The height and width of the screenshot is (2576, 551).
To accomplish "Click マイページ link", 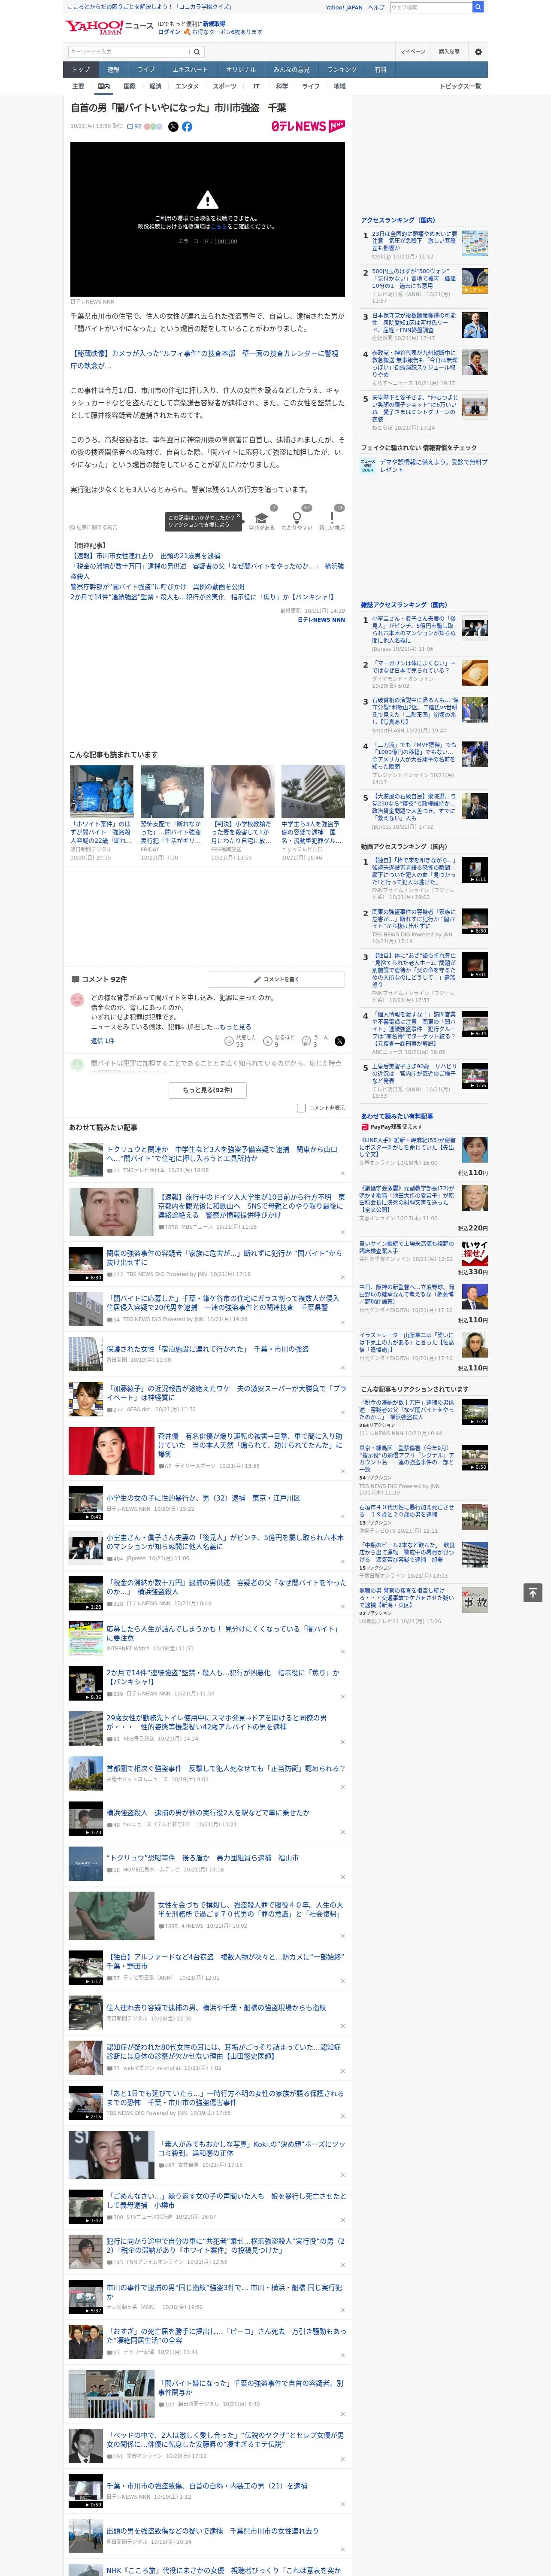I will pyautogui.click(x=412, y=52).
